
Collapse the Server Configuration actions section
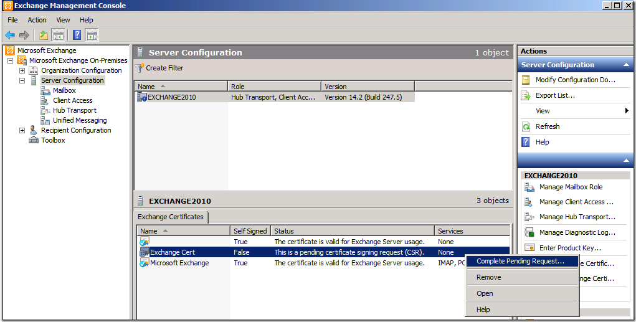626,65
